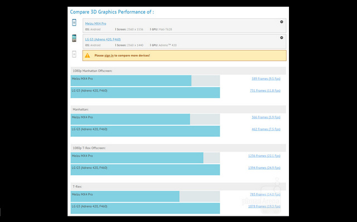Select the Manhattan: section header

(178, 110)
